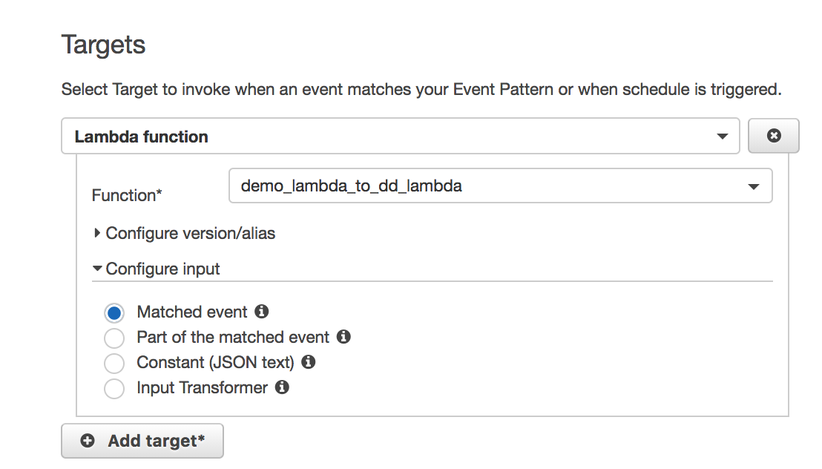Select the Constant (JSON text) radio button
Image resolution: width=822 pixels, height=469 pixels.
(x=114, y=364)
